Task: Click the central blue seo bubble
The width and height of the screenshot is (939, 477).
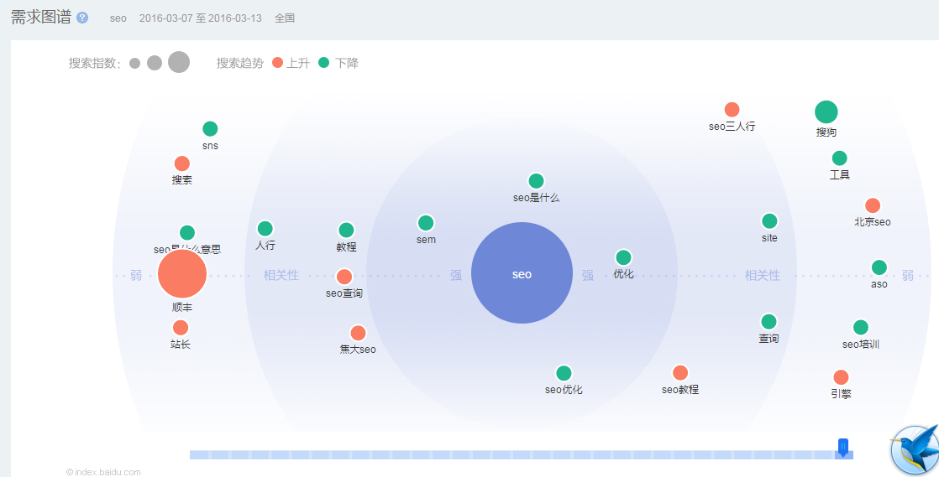Action: pyautogui.click(x=522, y=273)
